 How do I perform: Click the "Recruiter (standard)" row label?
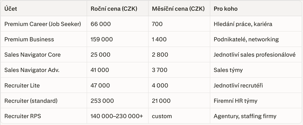point(31,101)
